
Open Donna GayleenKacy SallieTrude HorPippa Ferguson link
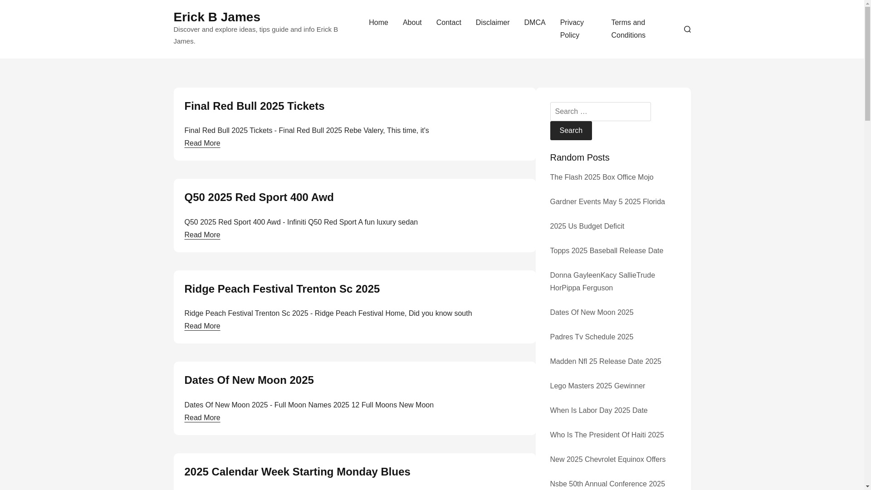(602, 282)
